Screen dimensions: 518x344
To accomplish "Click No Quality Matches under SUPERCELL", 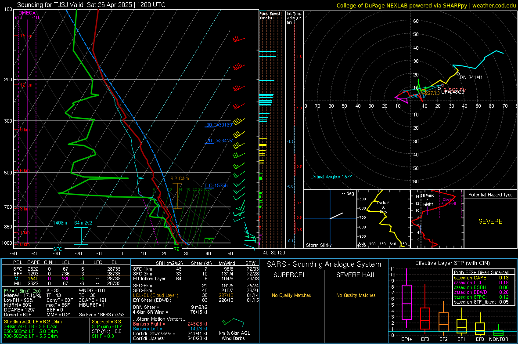I will pos(291,295).
